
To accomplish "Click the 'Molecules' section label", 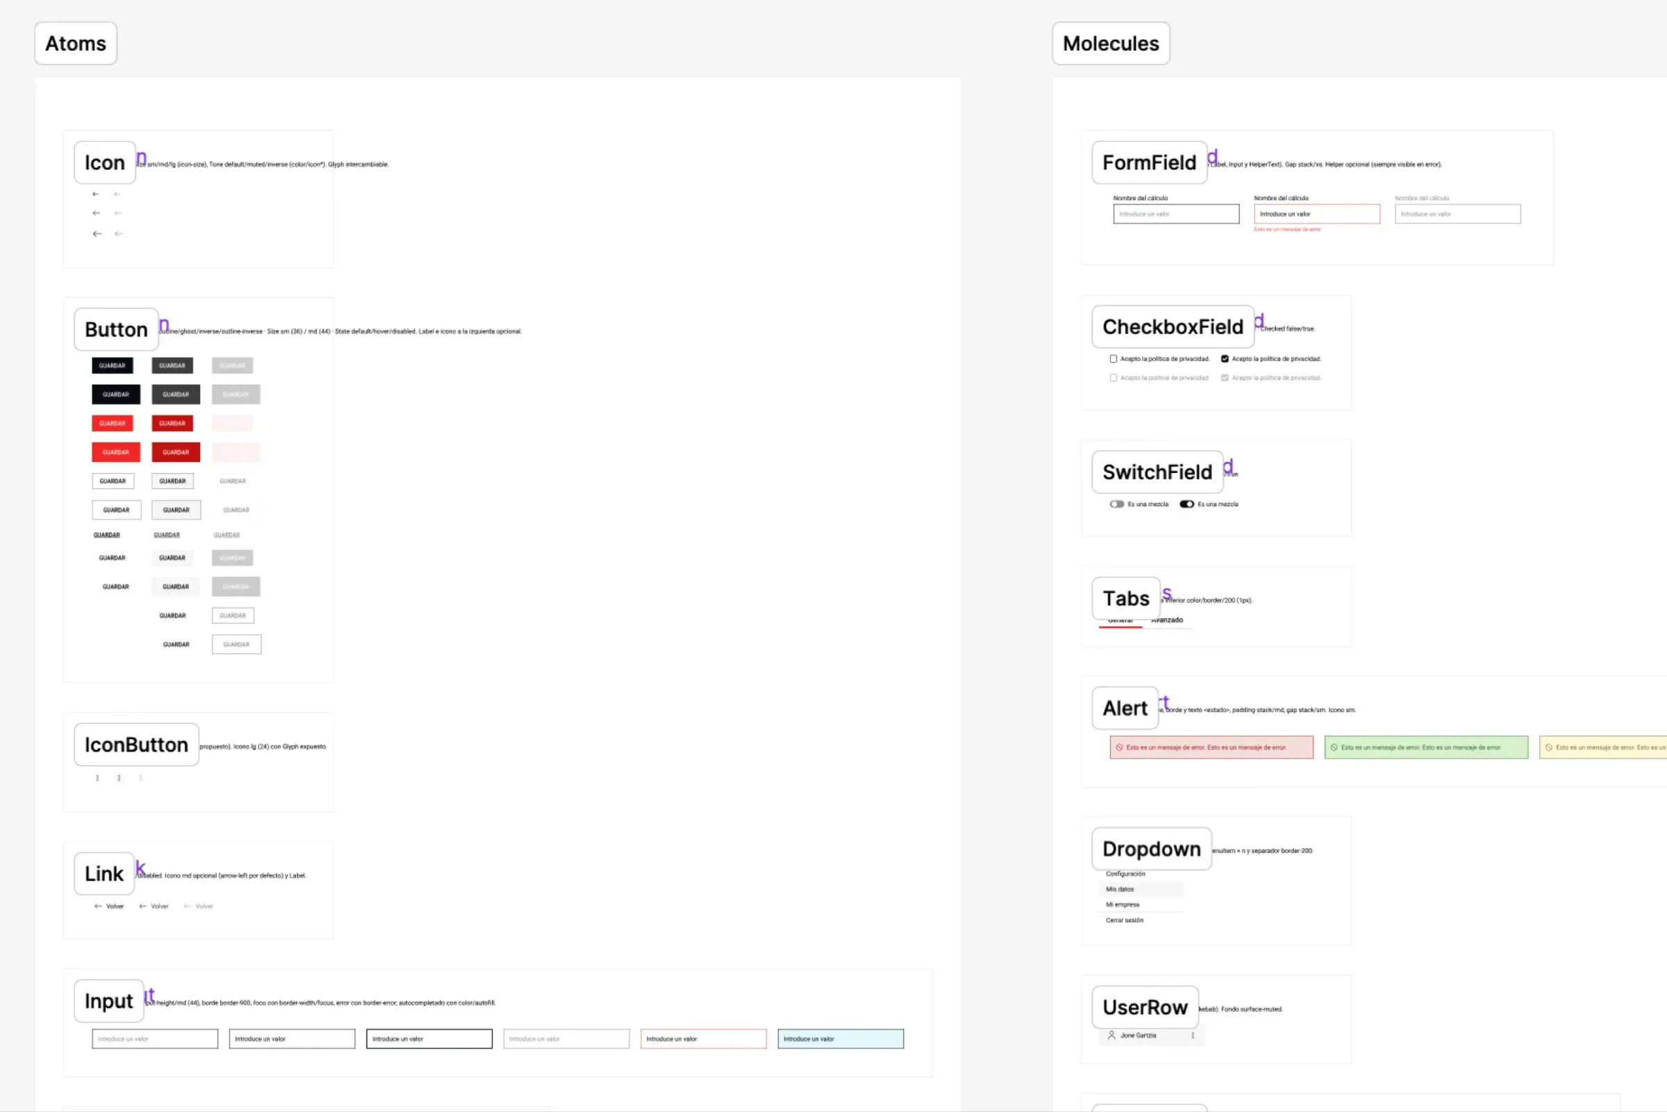I will pos(1111,43).
